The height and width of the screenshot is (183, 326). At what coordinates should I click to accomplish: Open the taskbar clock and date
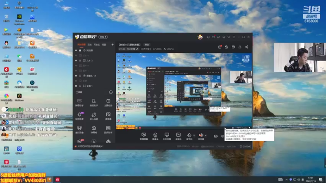pyautogui.click(x=311, y=179)
